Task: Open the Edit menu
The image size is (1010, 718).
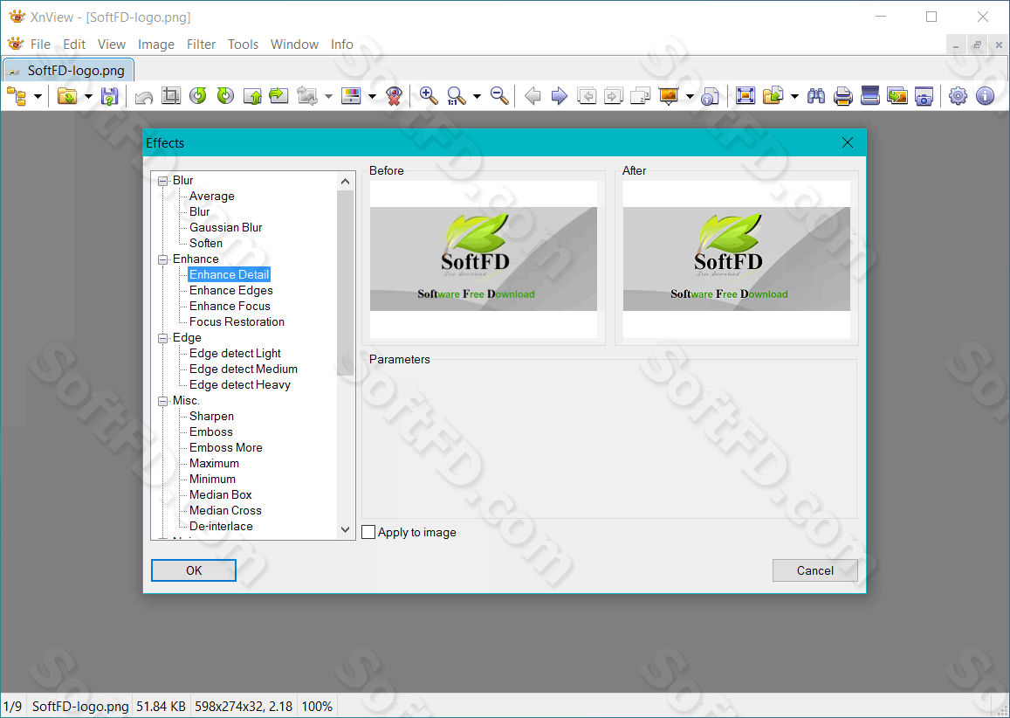Action: pyautogui.click(x=74, y=44)
